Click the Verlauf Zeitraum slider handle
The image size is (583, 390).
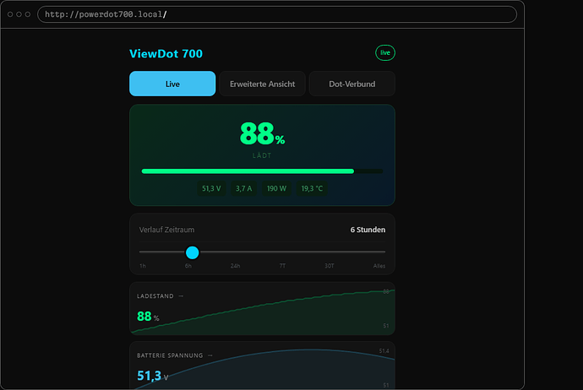point(193,252)
